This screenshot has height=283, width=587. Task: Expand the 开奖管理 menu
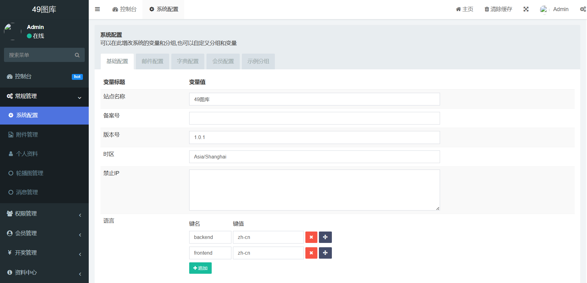coord(44,253)
